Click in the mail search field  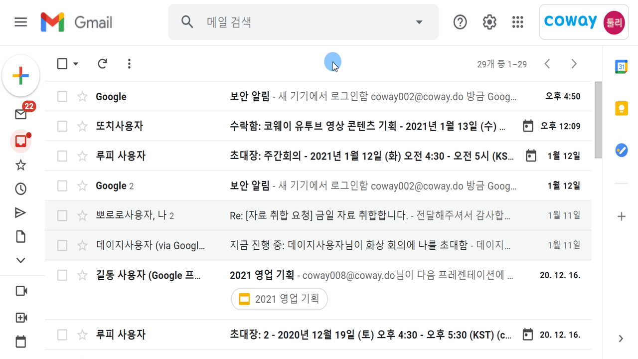pos(304,22)
